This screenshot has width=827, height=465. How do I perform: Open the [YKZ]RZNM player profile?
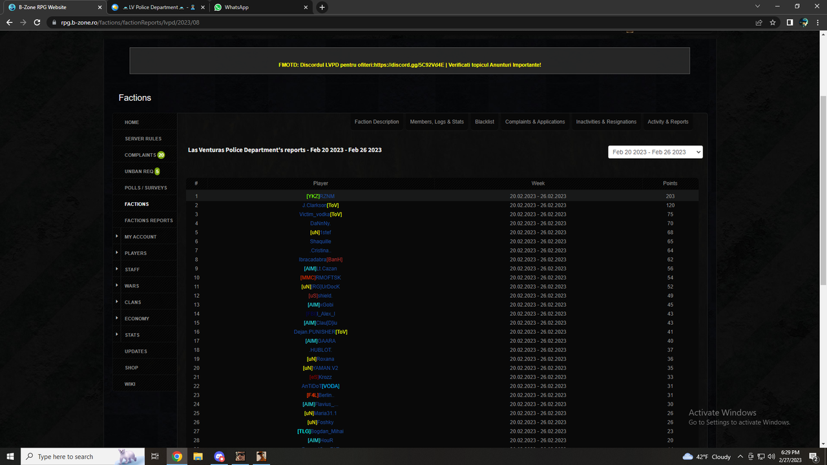point(319,196)
